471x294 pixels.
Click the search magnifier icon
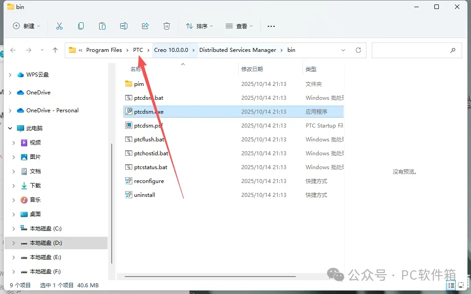[x=453, y=50]
